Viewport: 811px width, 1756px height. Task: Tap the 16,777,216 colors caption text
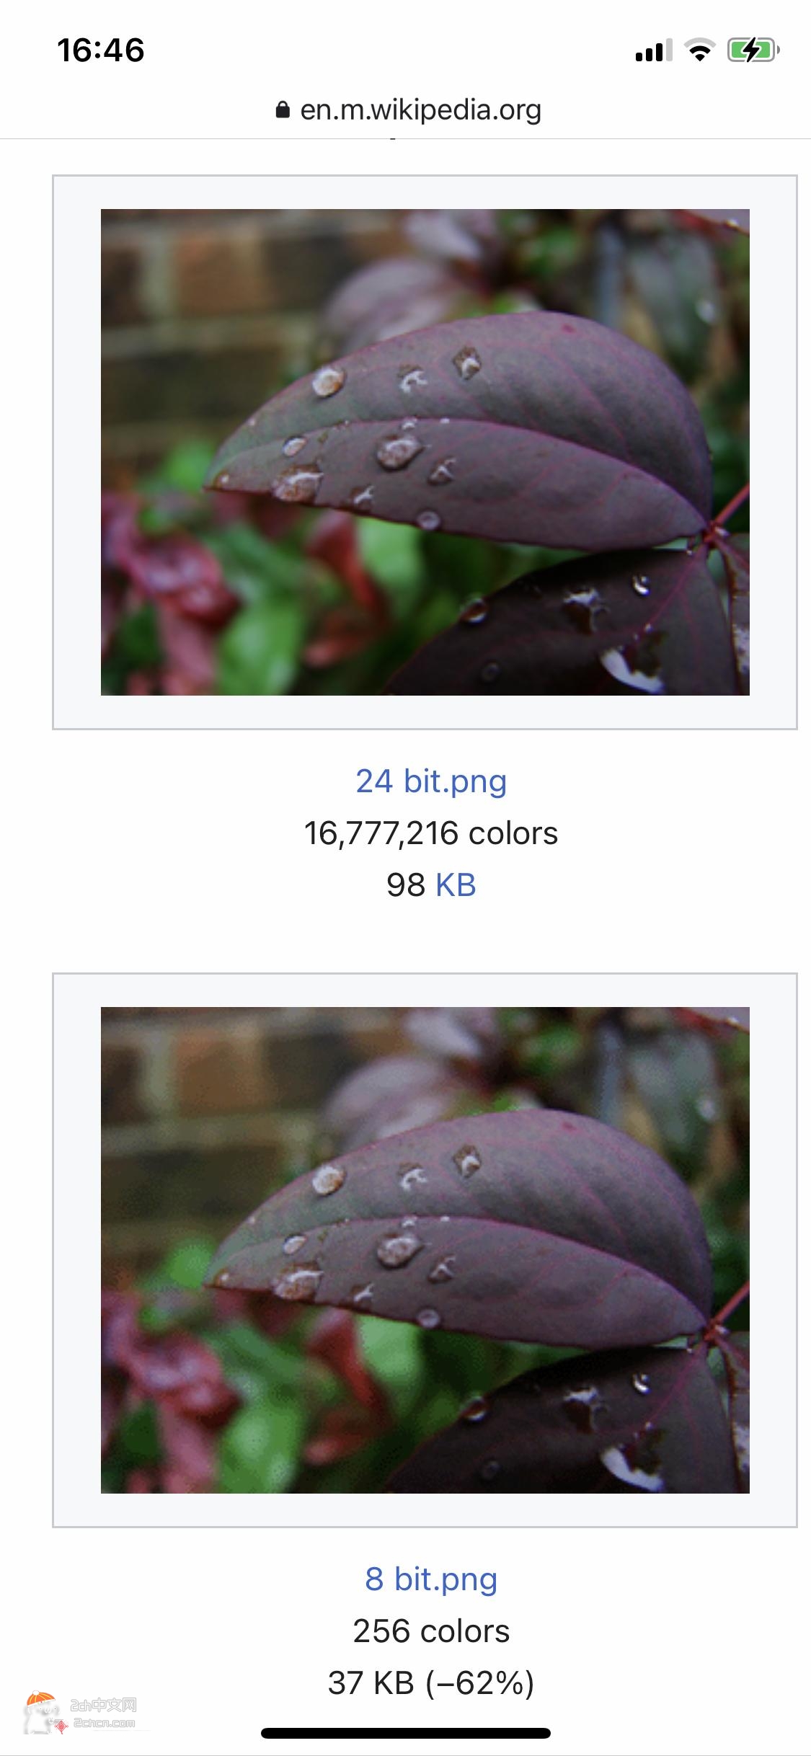(431, 833)
